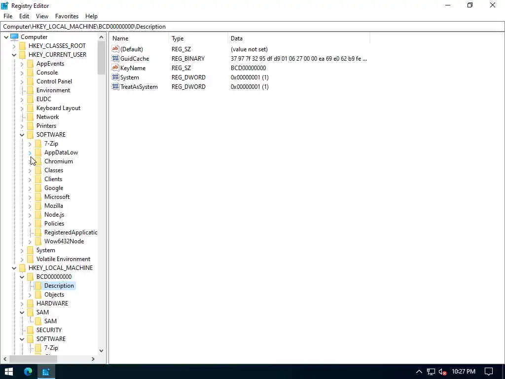Select the Printers key in tree
Viewport: 505px width, 379px height.
[46, 126]
